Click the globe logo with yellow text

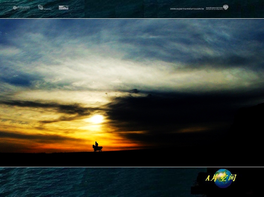tap(221, 178)
